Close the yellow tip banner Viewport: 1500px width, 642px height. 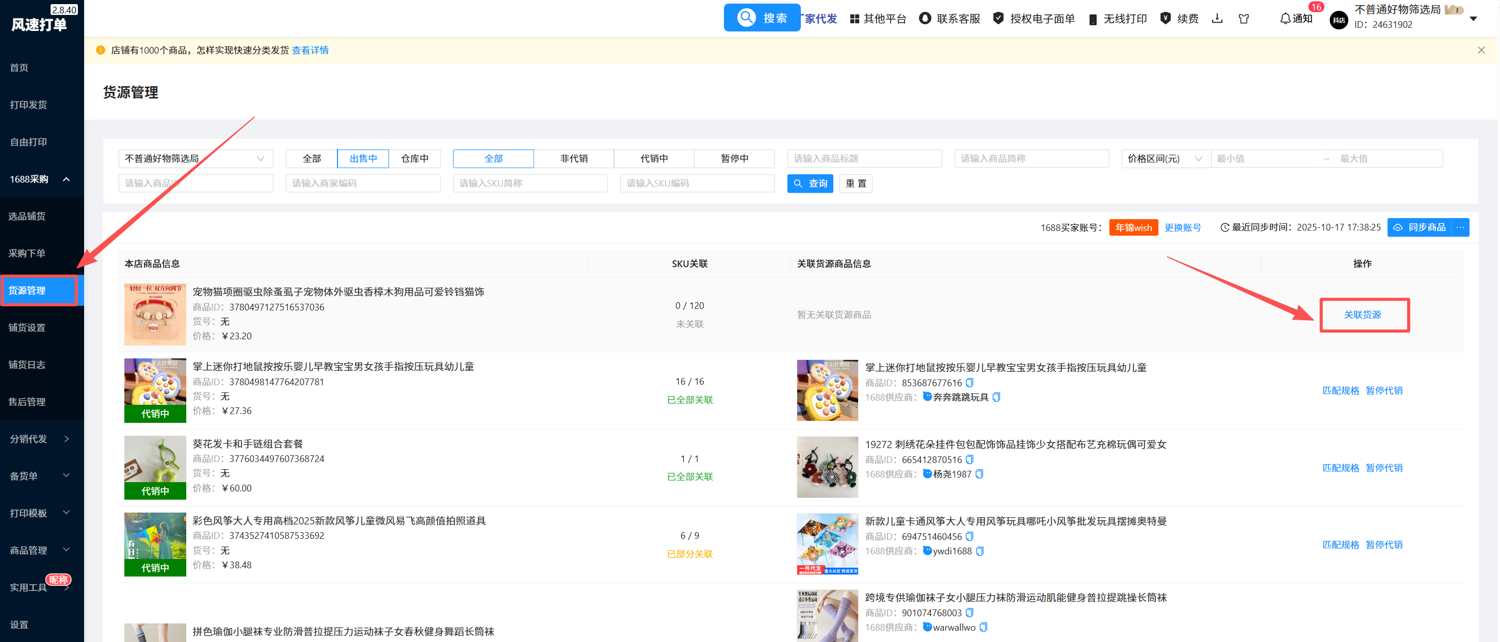pyautogui.click(x=1481, y=50)
